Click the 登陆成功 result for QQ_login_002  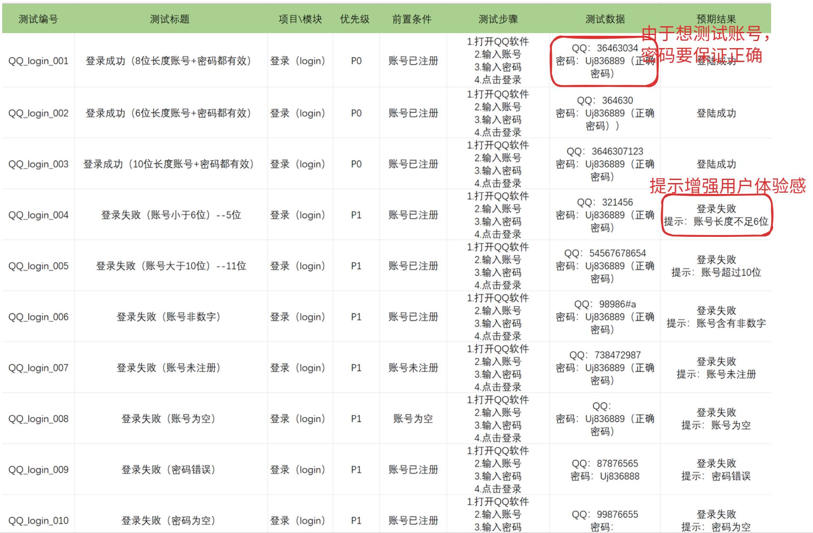coord(716,113)
